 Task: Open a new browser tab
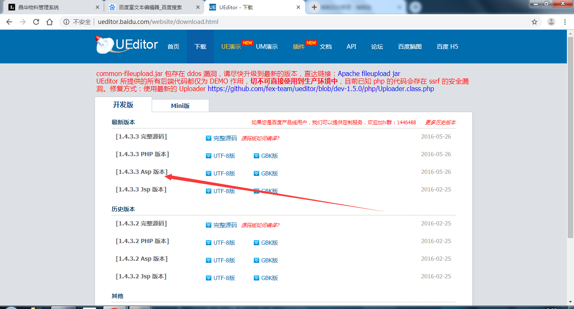(314, 7)
